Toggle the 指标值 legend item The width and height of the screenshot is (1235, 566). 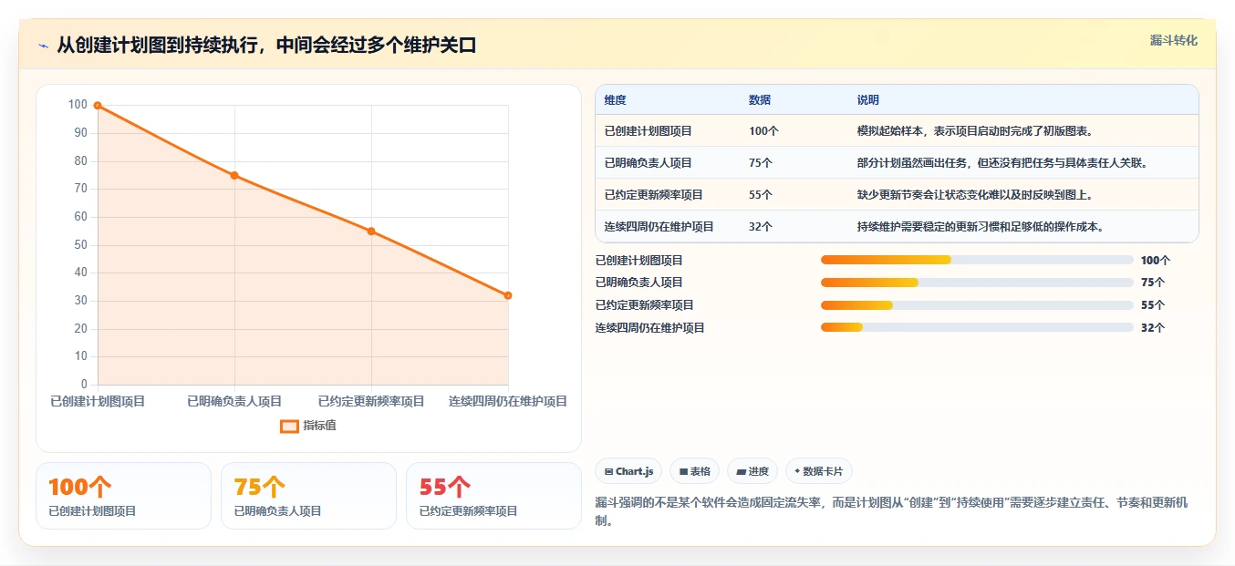pos(308,426)
